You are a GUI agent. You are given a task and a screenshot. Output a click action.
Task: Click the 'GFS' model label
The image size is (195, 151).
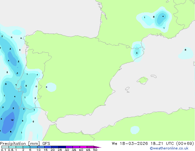[46, 144]
